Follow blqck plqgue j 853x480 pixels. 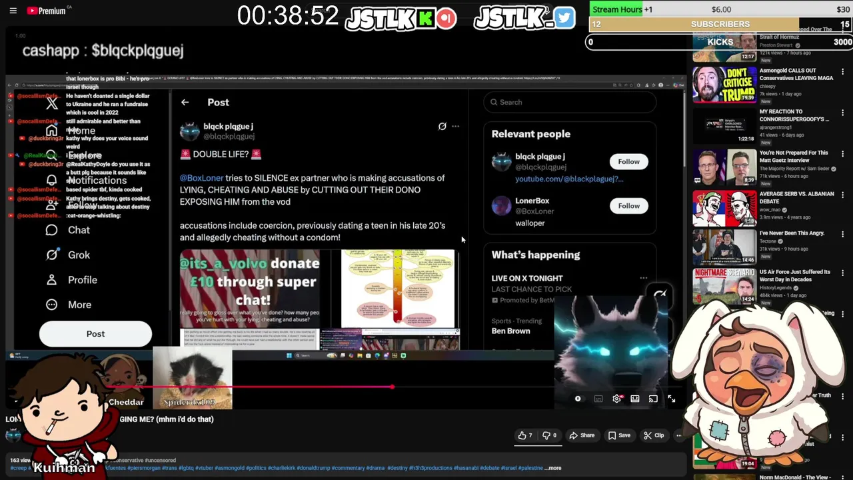pyautogui.click(x=628, y=161)
